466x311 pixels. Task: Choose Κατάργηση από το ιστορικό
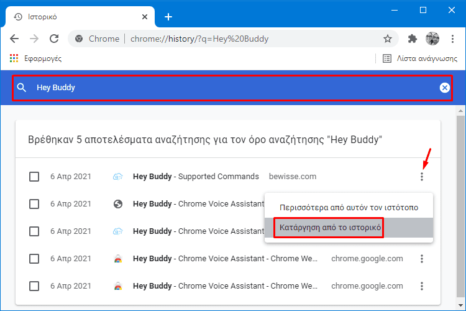tap(349, 228)
